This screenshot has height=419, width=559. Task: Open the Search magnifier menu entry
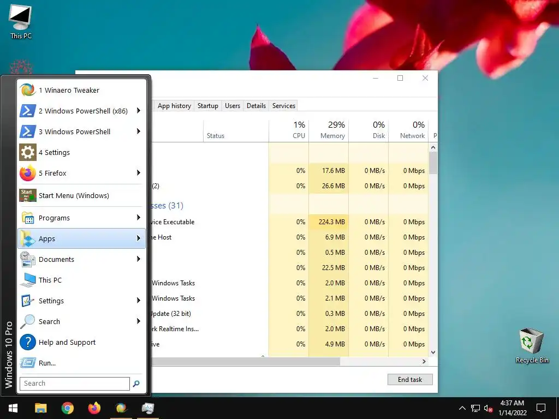pyautogui.click(x=82, y=321)
